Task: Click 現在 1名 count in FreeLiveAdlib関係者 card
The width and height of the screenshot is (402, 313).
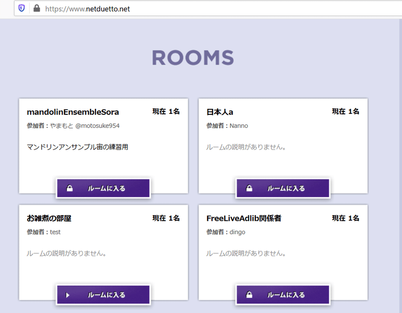Action: click(x=346, y=218)
